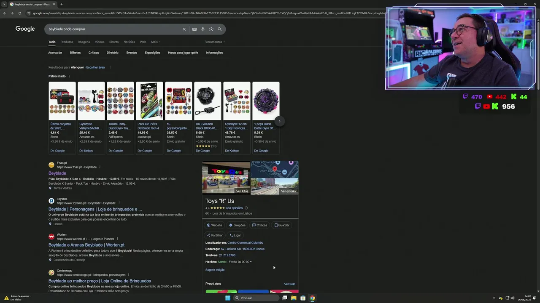Start voice search with the microphone icon
Screen dimensions: 540x303
point(203,29)
